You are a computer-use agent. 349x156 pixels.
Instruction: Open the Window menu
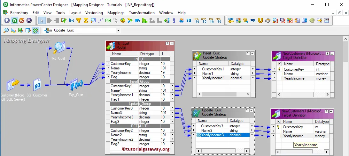[x=166, y=13]
